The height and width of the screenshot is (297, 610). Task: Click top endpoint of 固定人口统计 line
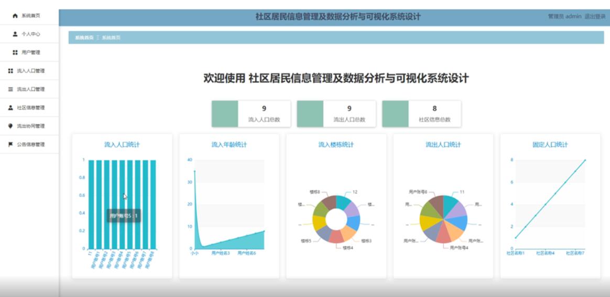click(x=585, y=160)
